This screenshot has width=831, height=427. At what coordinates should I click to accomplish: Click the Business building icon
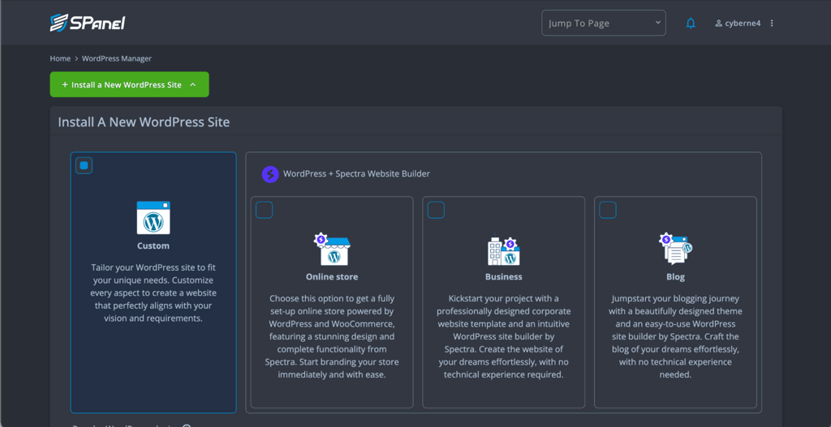[x=503, y=250]
